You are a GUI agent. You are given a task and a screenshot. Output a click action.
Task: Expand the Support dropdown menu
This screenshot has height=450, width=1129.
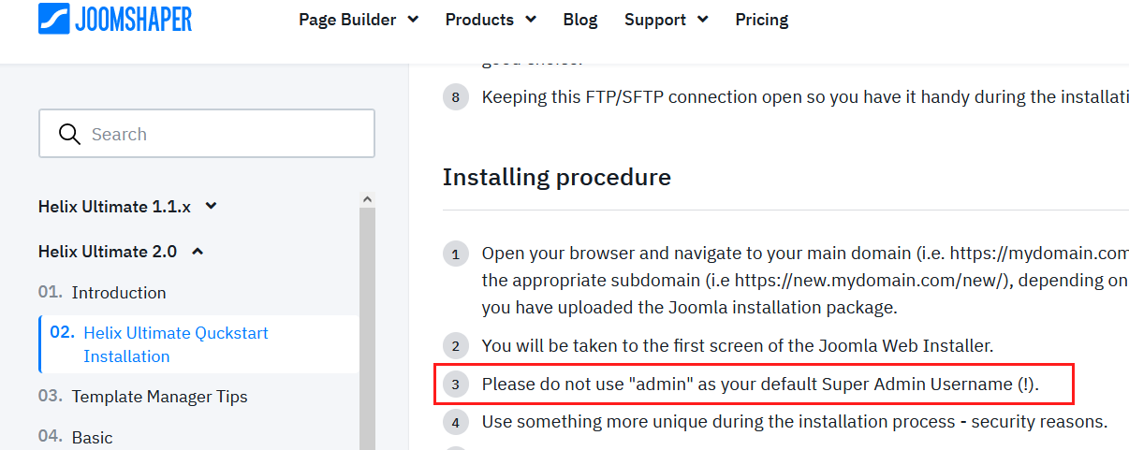(666, 20)
